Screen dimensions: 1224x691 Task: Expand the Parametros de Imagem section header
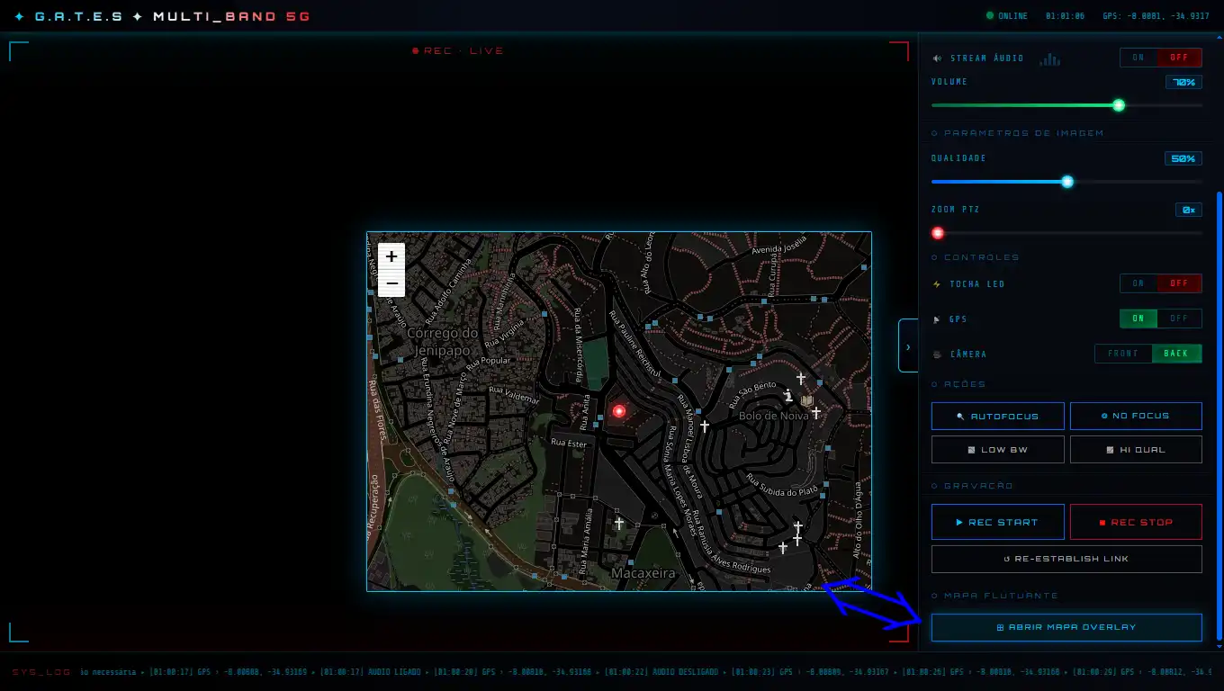(1017, 133)
